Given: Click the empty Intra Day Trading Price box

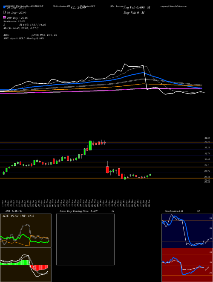Looking at the screenshot, I should (85, 239).
